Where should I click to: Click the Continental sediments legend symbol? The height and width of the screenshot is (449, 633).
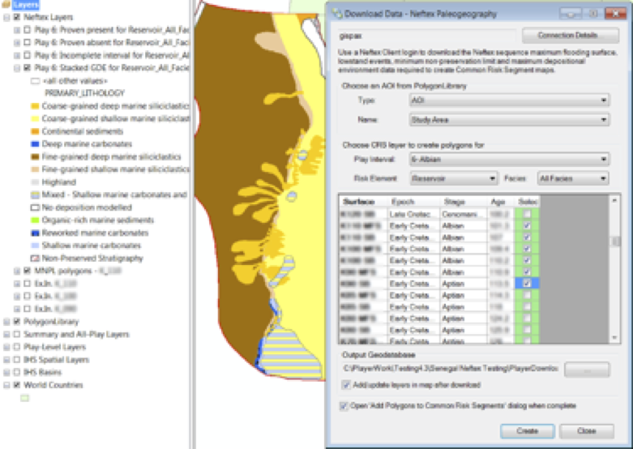pos(35,131)
